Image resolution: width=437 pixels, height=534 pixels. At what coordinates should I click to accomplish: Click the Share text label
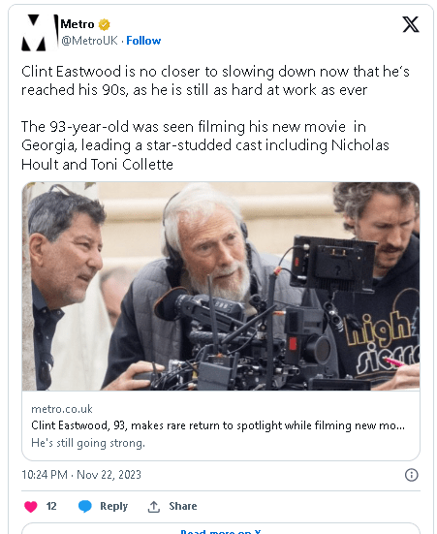tap(183, 506)
